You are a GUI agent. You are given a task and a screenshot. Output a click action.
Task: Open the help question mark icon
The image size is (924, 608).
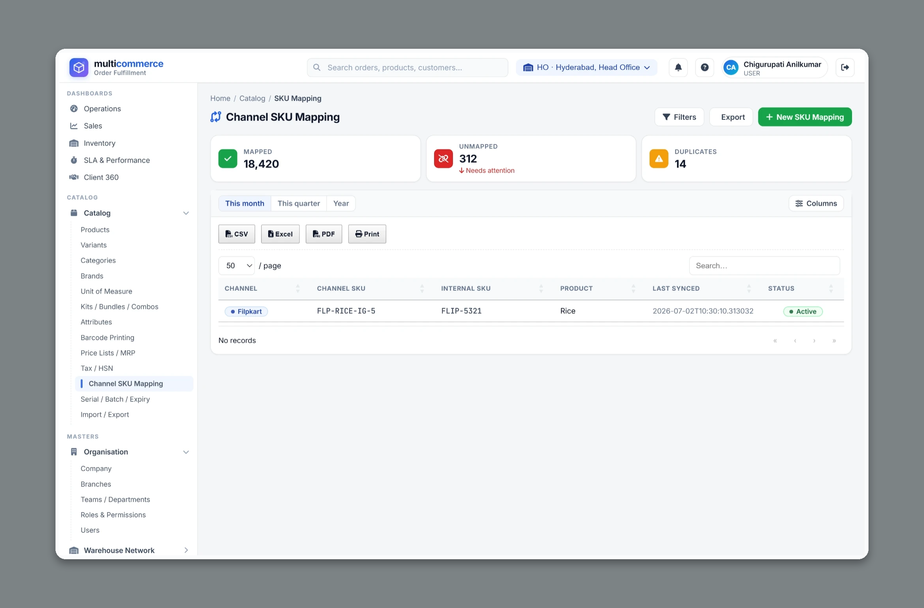coord(704,67)
